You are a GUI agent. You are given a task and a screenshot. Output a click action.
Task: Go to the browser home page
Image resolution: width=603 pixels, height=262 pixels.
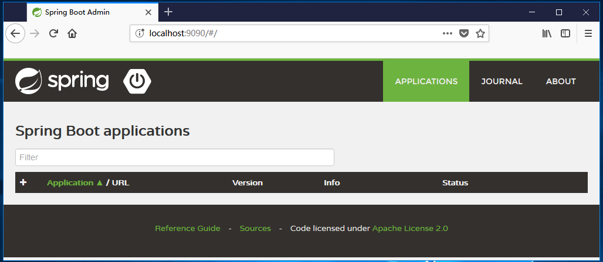[x=72, y=33]
